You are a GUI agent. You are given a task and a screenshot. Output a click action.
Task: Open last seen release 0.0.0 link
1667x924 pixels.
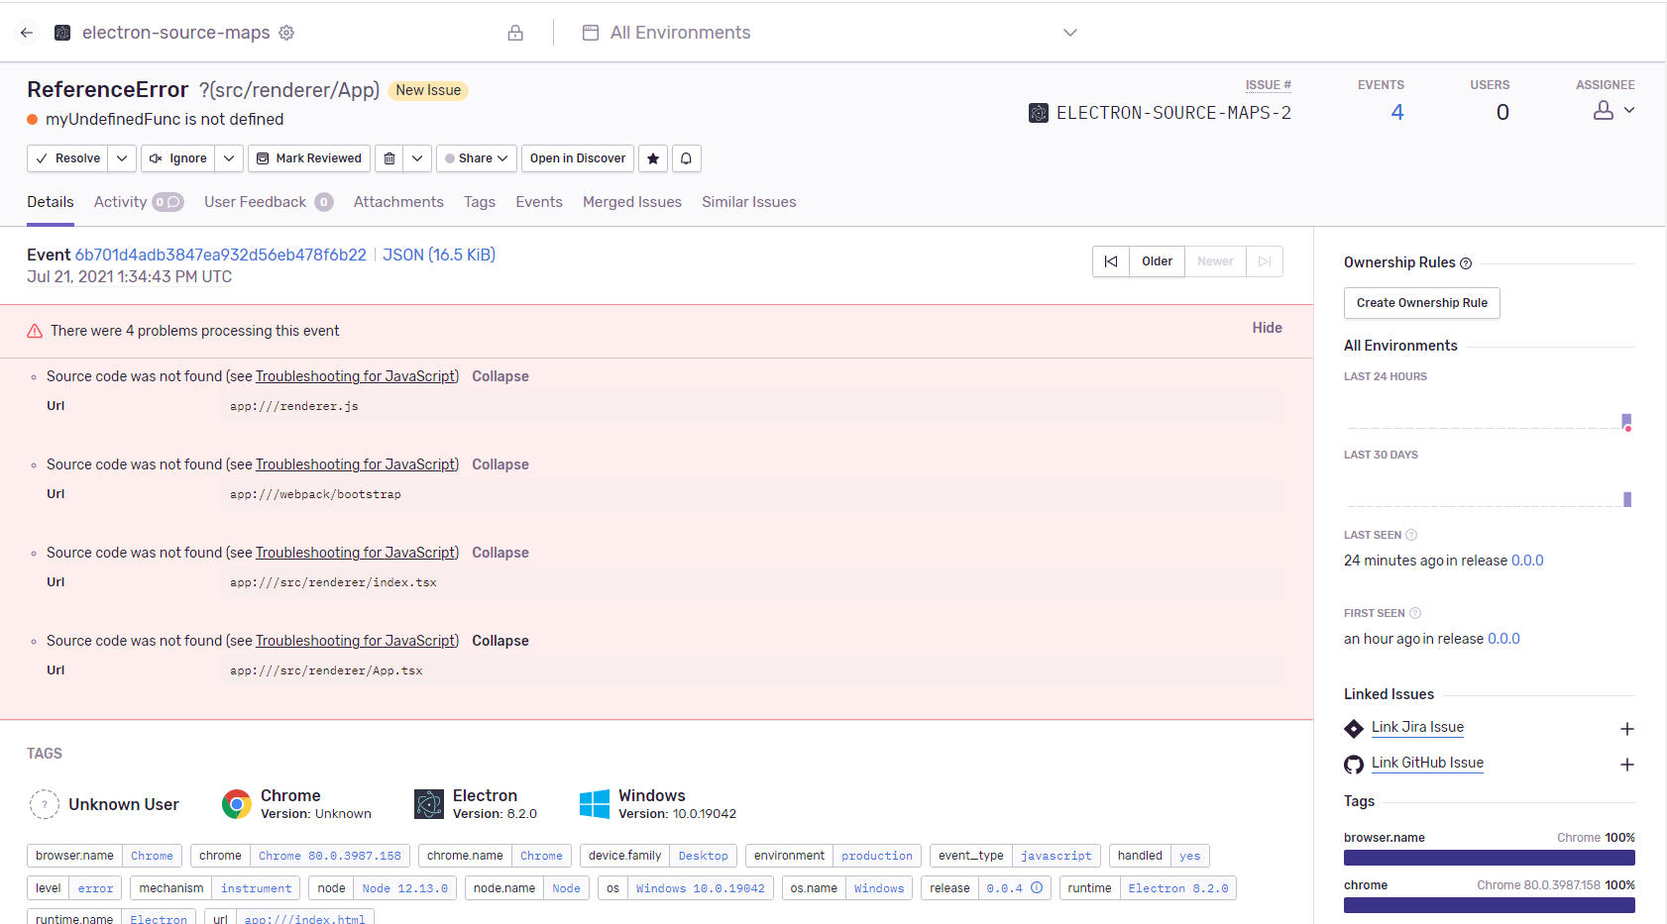(x=1527, y=561)
